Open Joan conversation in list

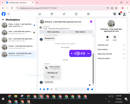18,40
